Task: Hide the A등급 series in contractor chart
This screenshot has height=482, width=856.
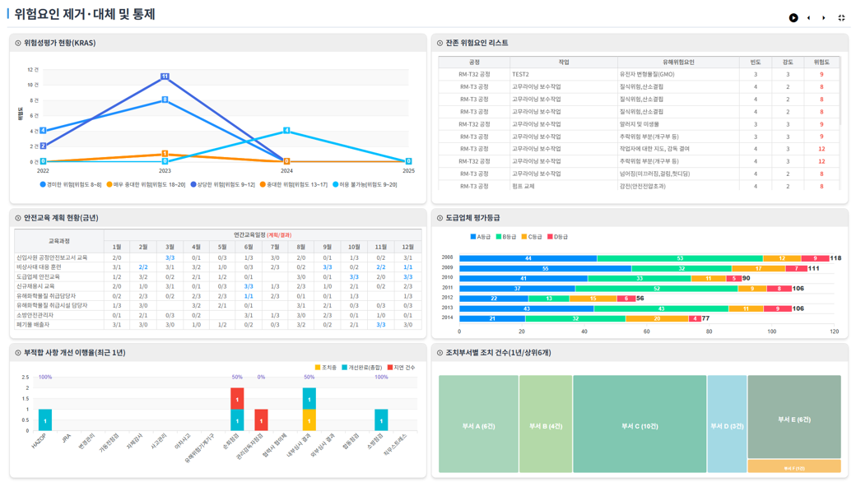Action: point(480,237)
